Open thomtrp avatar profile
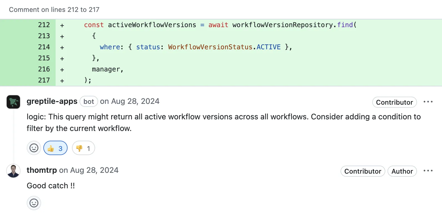The image size is (442, 216). pos(13,171)
